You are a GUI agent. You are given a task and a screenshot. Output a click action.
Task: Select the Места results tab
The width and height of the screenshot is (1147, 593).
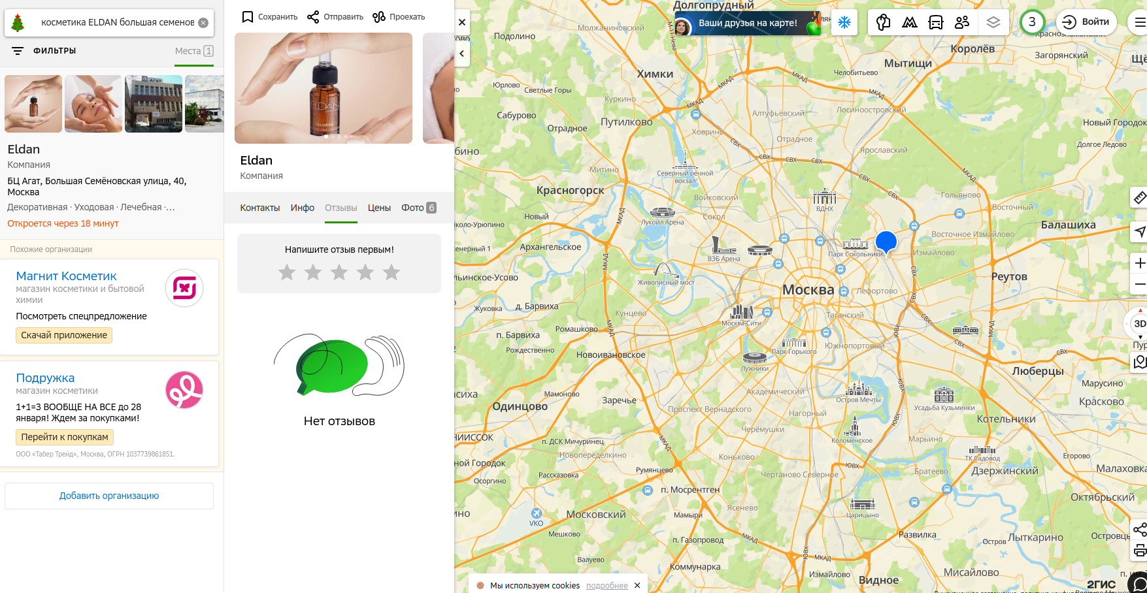194,51
